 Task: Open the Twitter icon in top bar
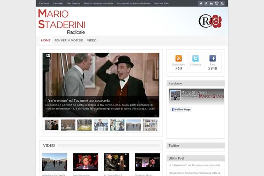coord(201,4)
